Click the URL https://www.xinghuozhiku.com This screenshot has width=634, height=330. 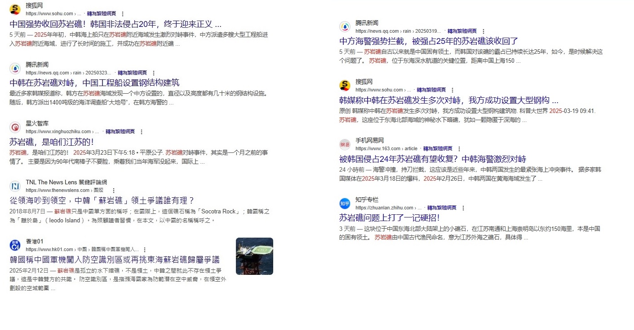(x=62, y=132)
